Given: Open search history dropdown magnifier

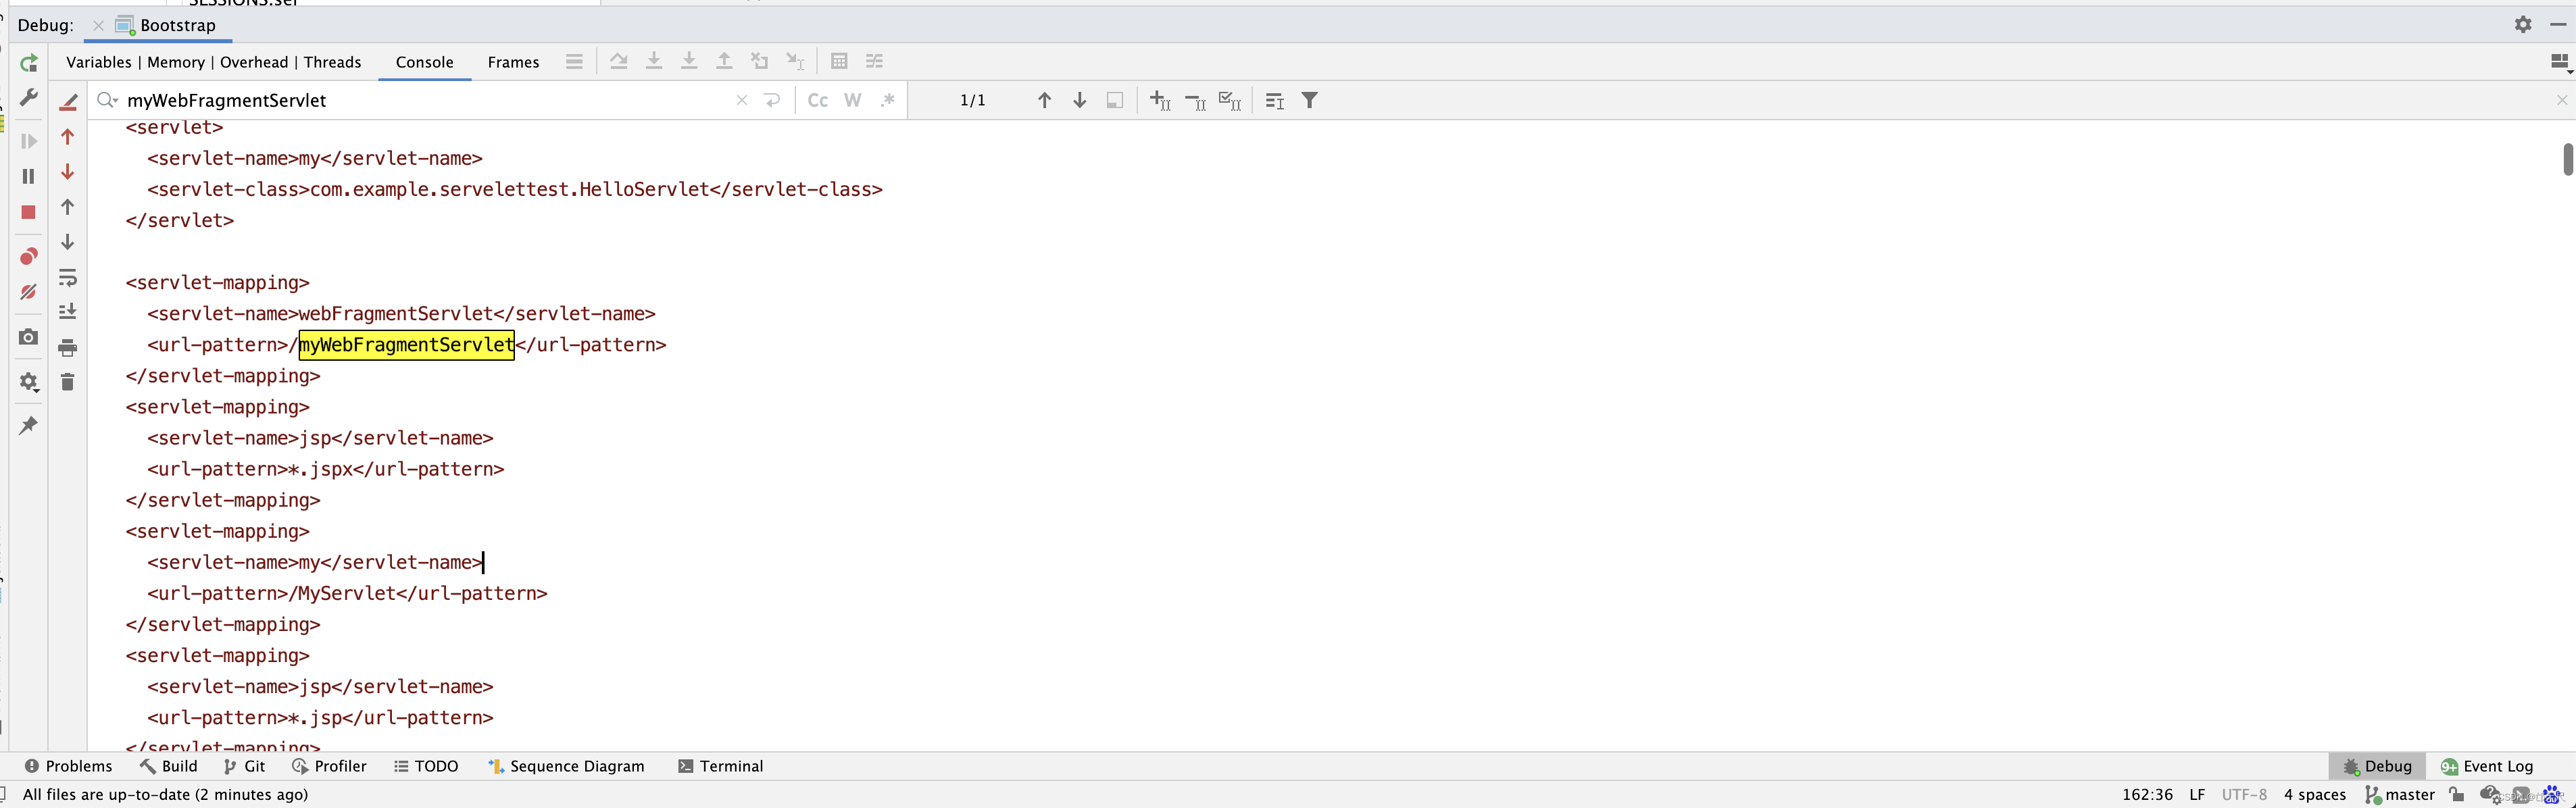Looking at the screenshot, I should tap(108, 100).
